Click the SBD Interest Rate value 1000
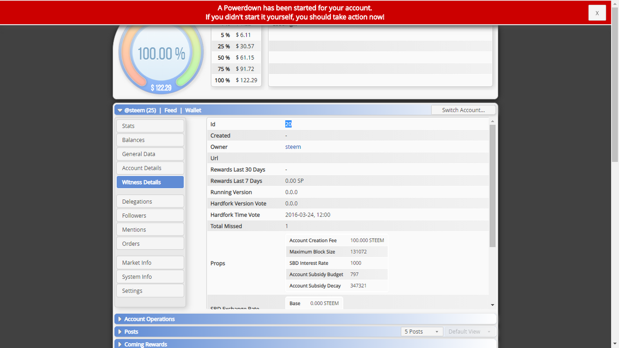Image resolution: width=619 pixels, height=348 pixels. (x=355, y=263)
